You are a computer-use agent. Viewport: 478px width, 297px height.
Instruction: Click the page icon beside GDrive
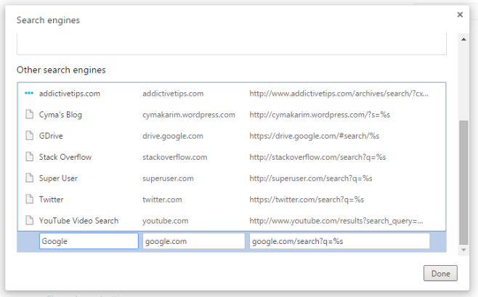[29, 136]
